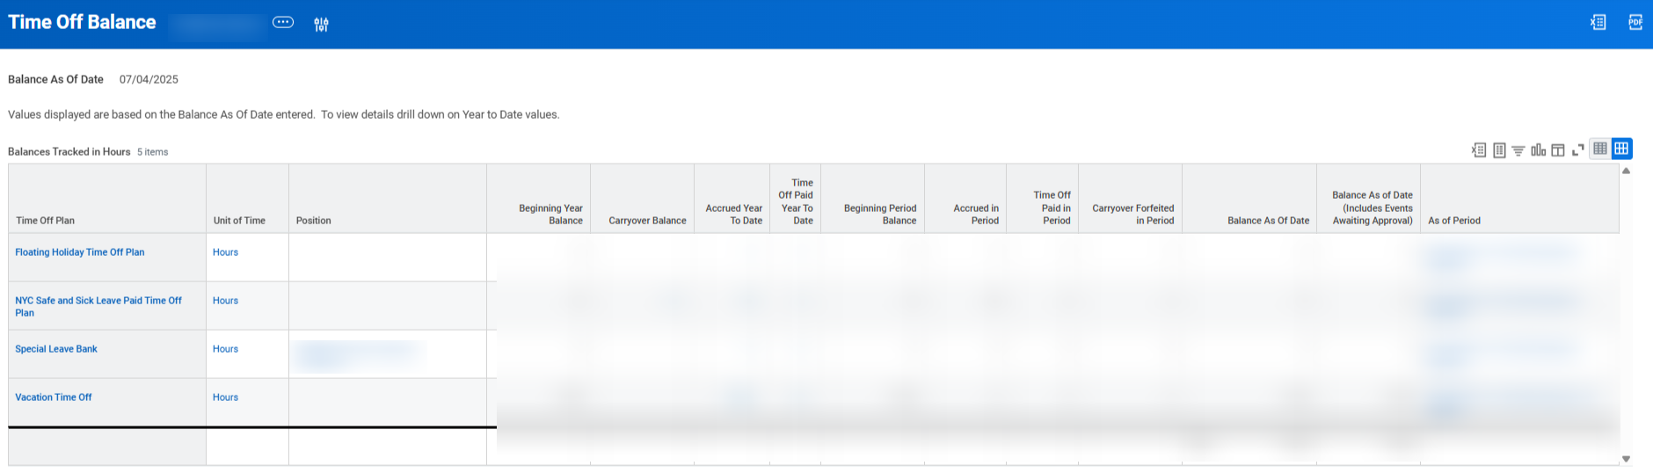Click Carryover Forfeited in Period header
The width and height of the screenshot is (1653, 473).
point(1131,199)
